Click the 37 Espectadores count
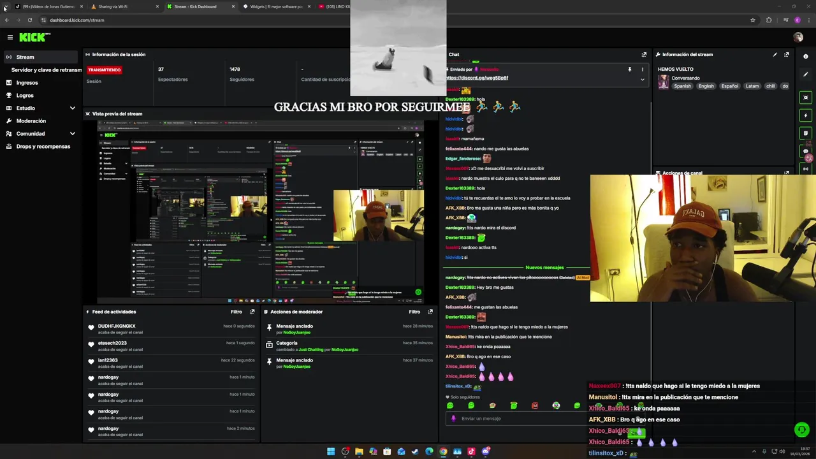Viewport: 816px width, 459px height. click(x=161, y=69)
